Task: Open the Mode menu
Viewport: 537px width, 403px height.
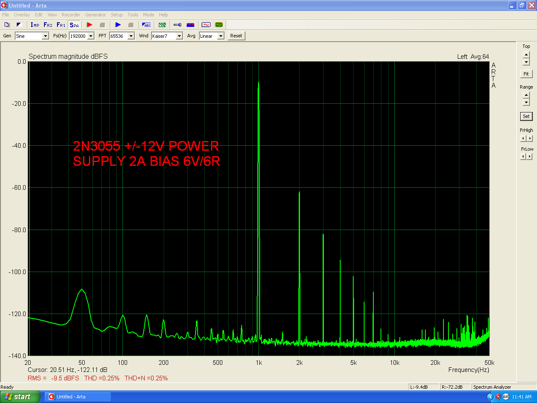Action: click(149, 15)
